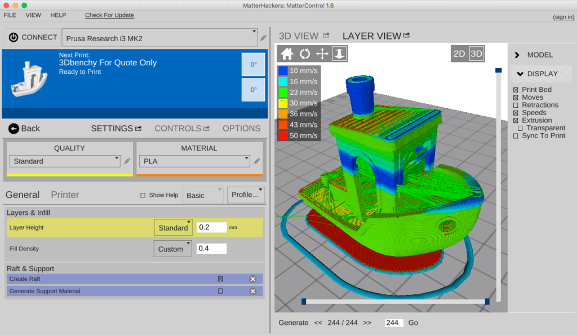This screenshot has width=577, height=335.
Task: Click the 50 mm/s red speed swatch
Action: click(283, 135)
